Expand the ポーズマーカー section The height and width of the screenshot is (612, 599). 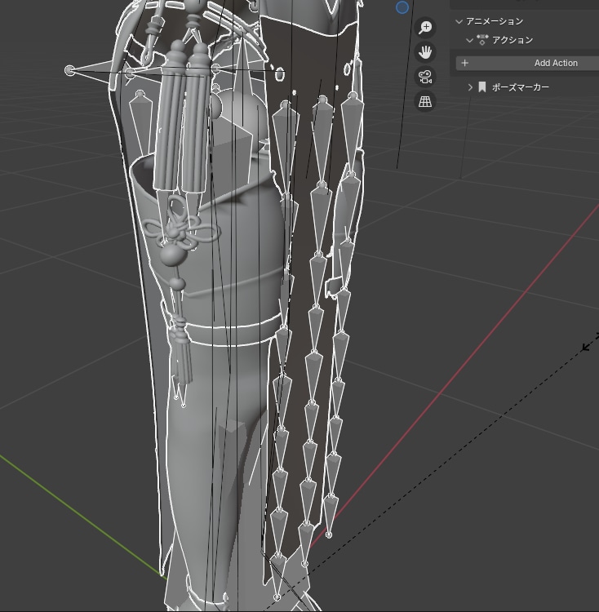470,87
